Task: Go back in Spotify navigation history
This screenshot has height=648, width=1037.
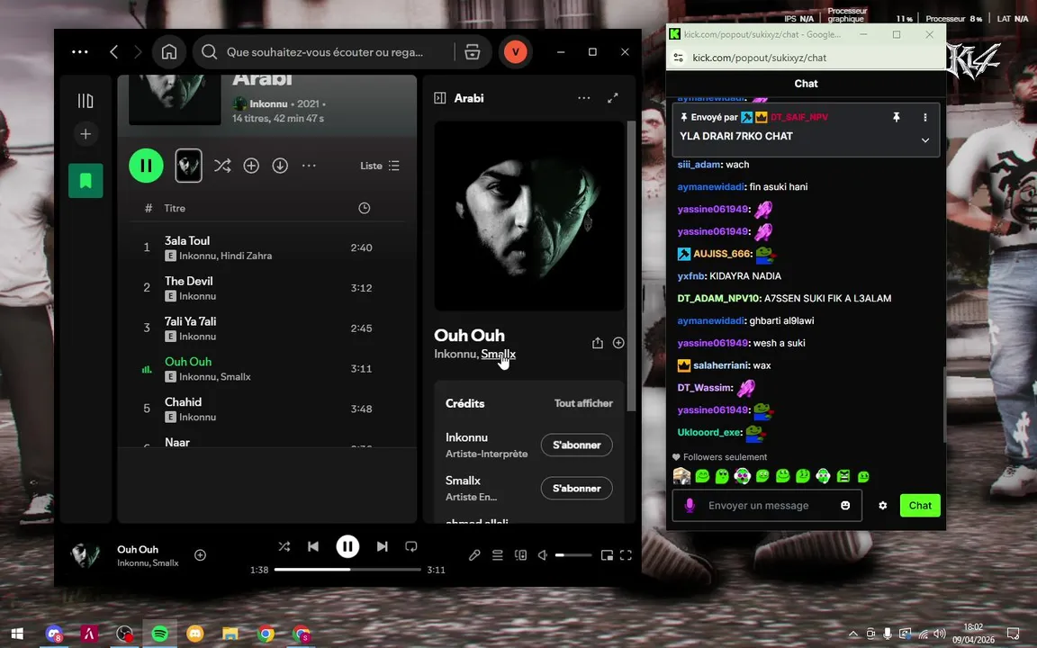Action: click(113, 51)
